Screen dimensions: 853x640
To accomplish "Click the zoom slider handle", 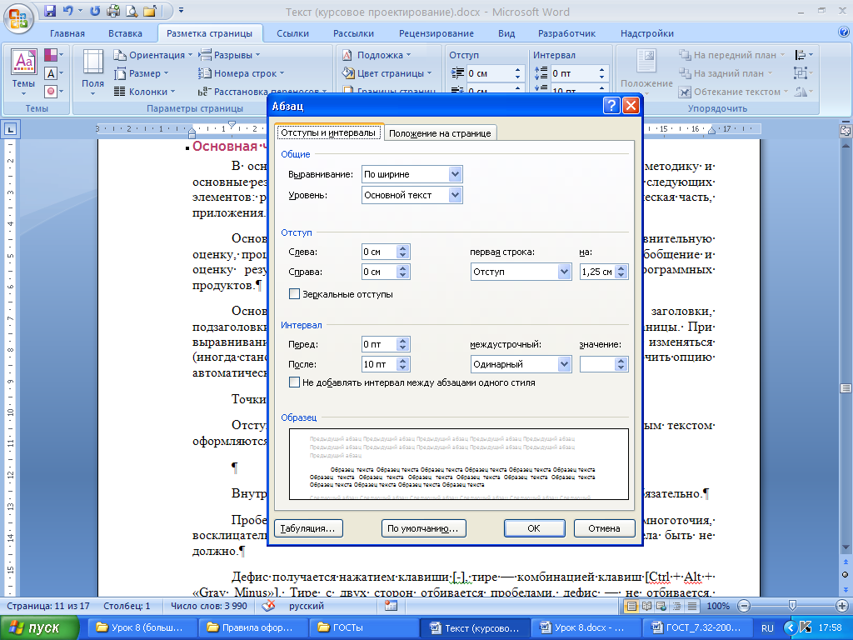I will (x=792, y=605).
